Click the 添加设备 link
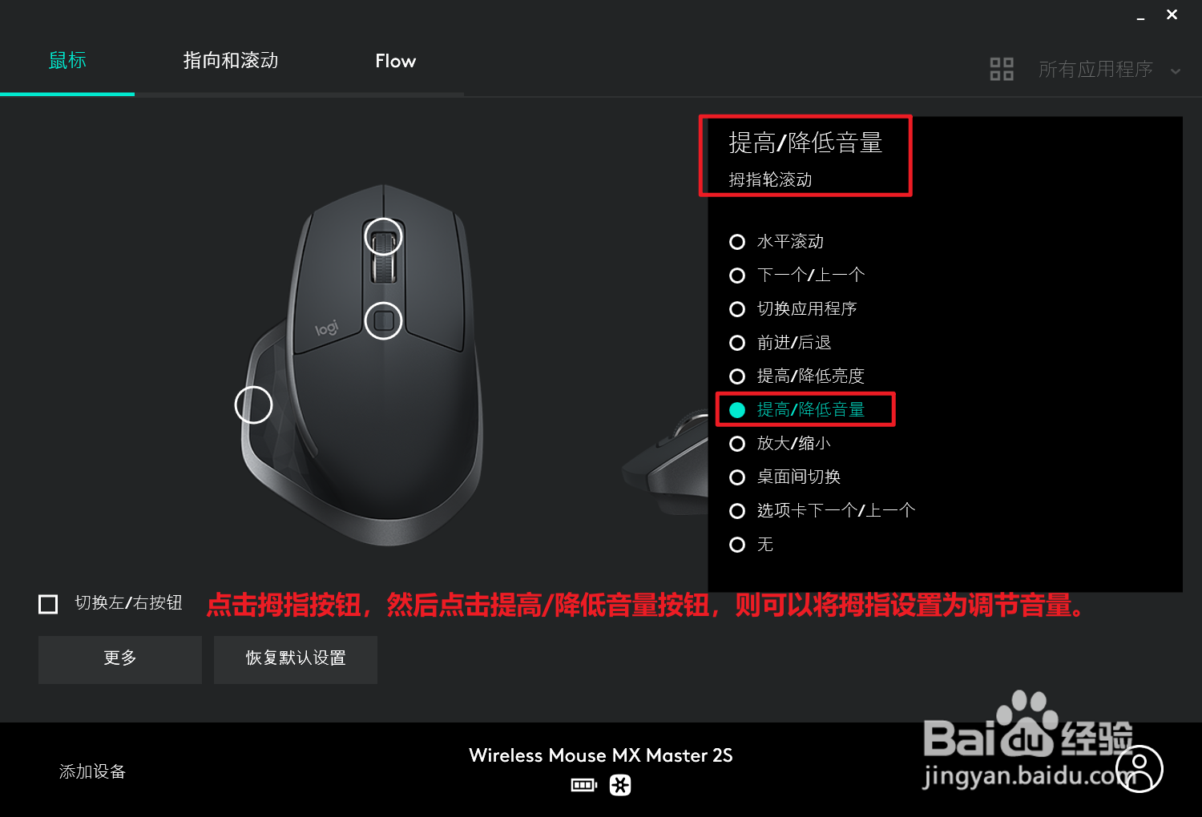 92,771
